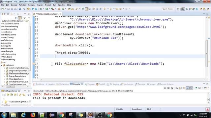
Task: Click the Print toolbar icon
Action: point(15,9)
